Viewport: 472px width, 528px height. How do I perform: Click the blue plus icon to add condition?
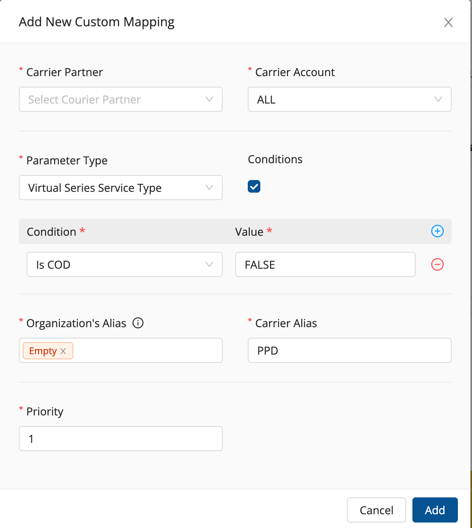click(x=437, y=231)
